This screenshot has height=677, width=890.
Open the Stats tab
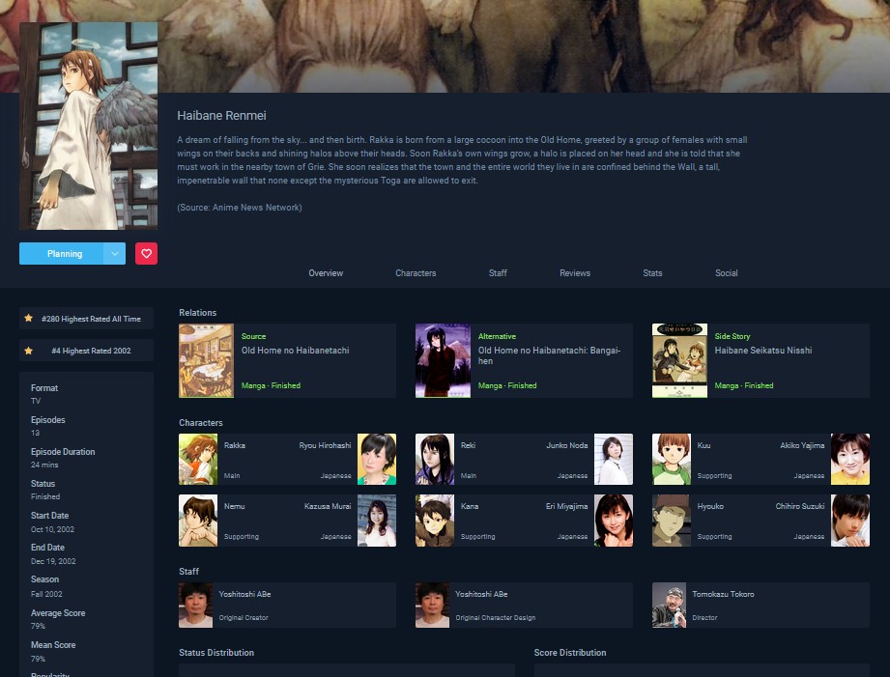[652, 273]
